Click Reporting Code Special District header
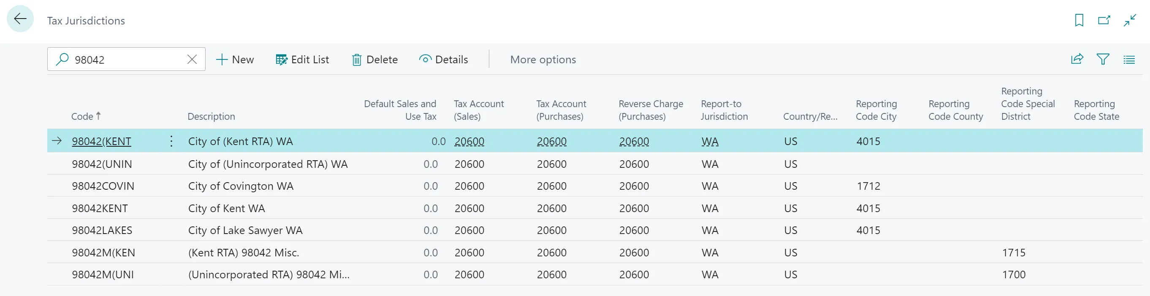This screenshot has height=296, width=1150. (x=1028, y=104)
